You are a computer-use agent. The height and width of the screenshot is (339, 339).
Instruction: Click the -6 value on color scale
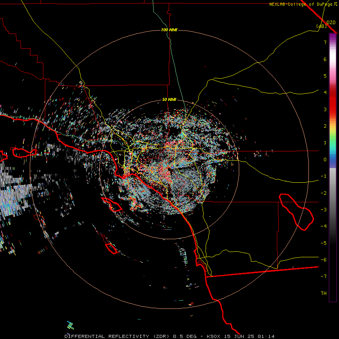tap(324, 260)
